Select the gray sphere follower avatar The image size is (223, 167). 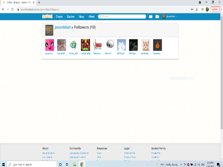coord(110,45)
